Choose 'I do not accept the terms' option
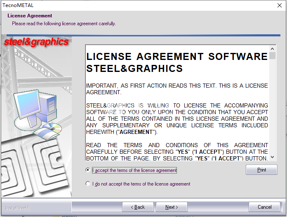 tap(88, 184)
